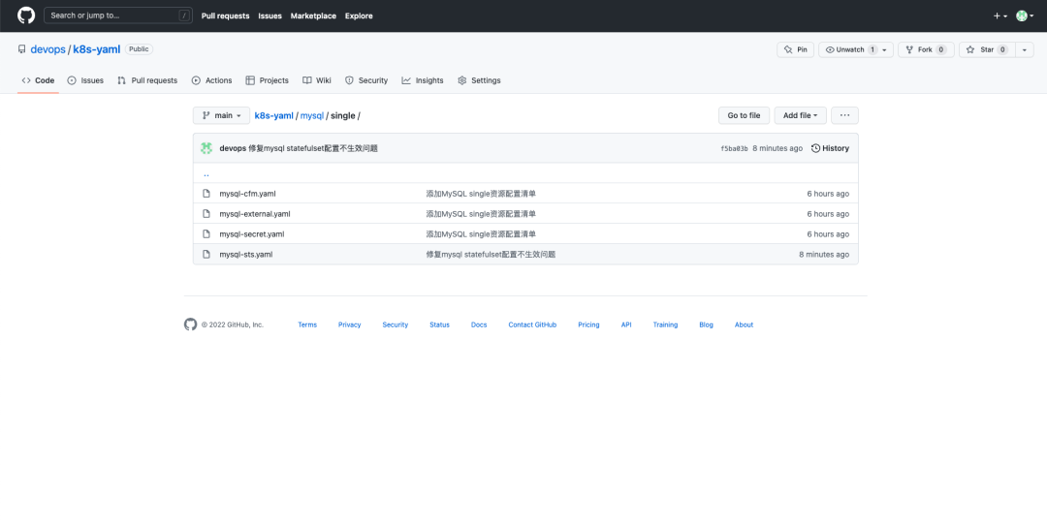Open file mysql-external.yaml
The image size is (1047, 524).
click(x=255, y=214)
